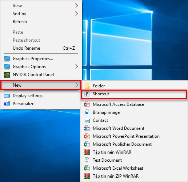188x182 pixels.
Task: Click the Tập tin nén WinRAR icon
Action: [87, 152]
